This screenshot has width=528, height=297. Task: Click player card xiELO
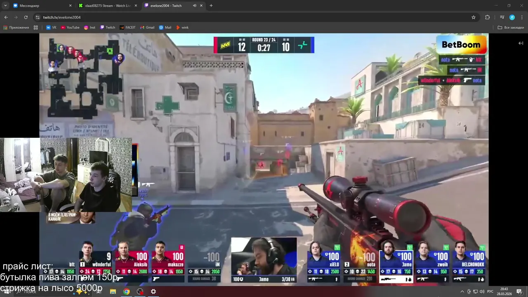point(323,262)
